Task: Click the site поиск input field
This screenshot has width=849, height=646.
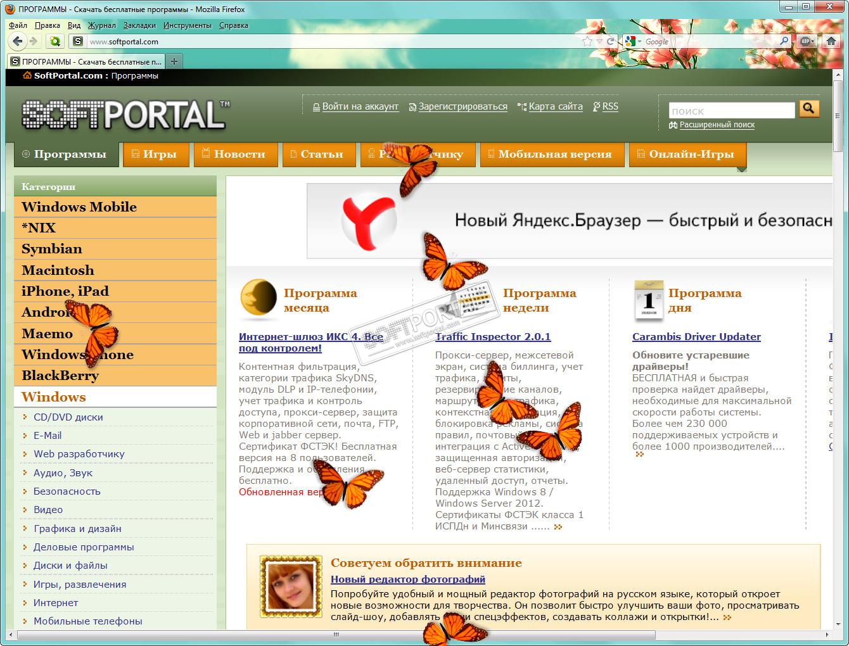Action: point(732,110)
